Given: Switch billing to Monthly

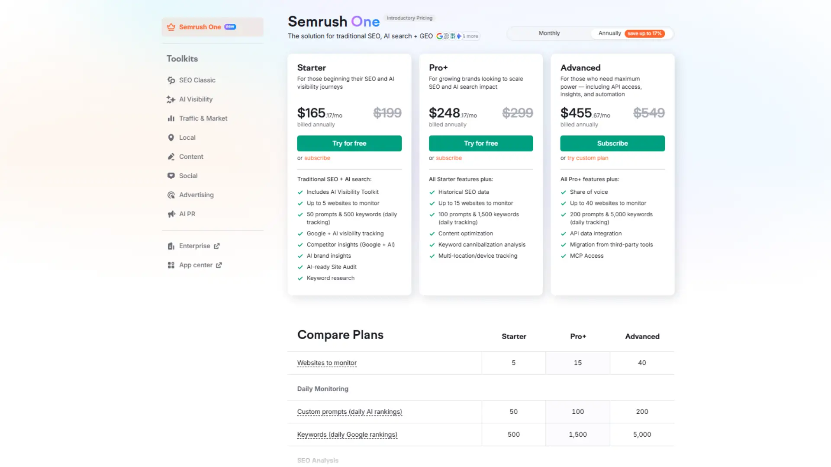Looking at the screenshot, I should 549,33.
